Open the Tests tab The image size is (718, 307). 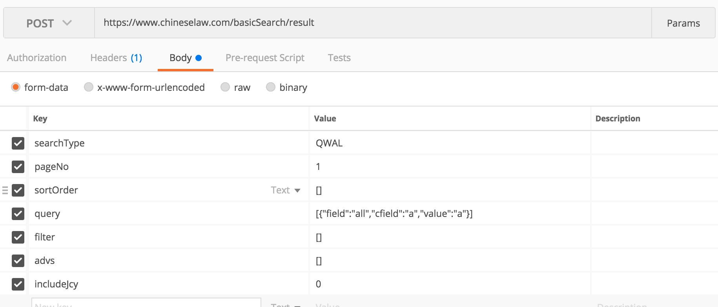coord(339,58)
